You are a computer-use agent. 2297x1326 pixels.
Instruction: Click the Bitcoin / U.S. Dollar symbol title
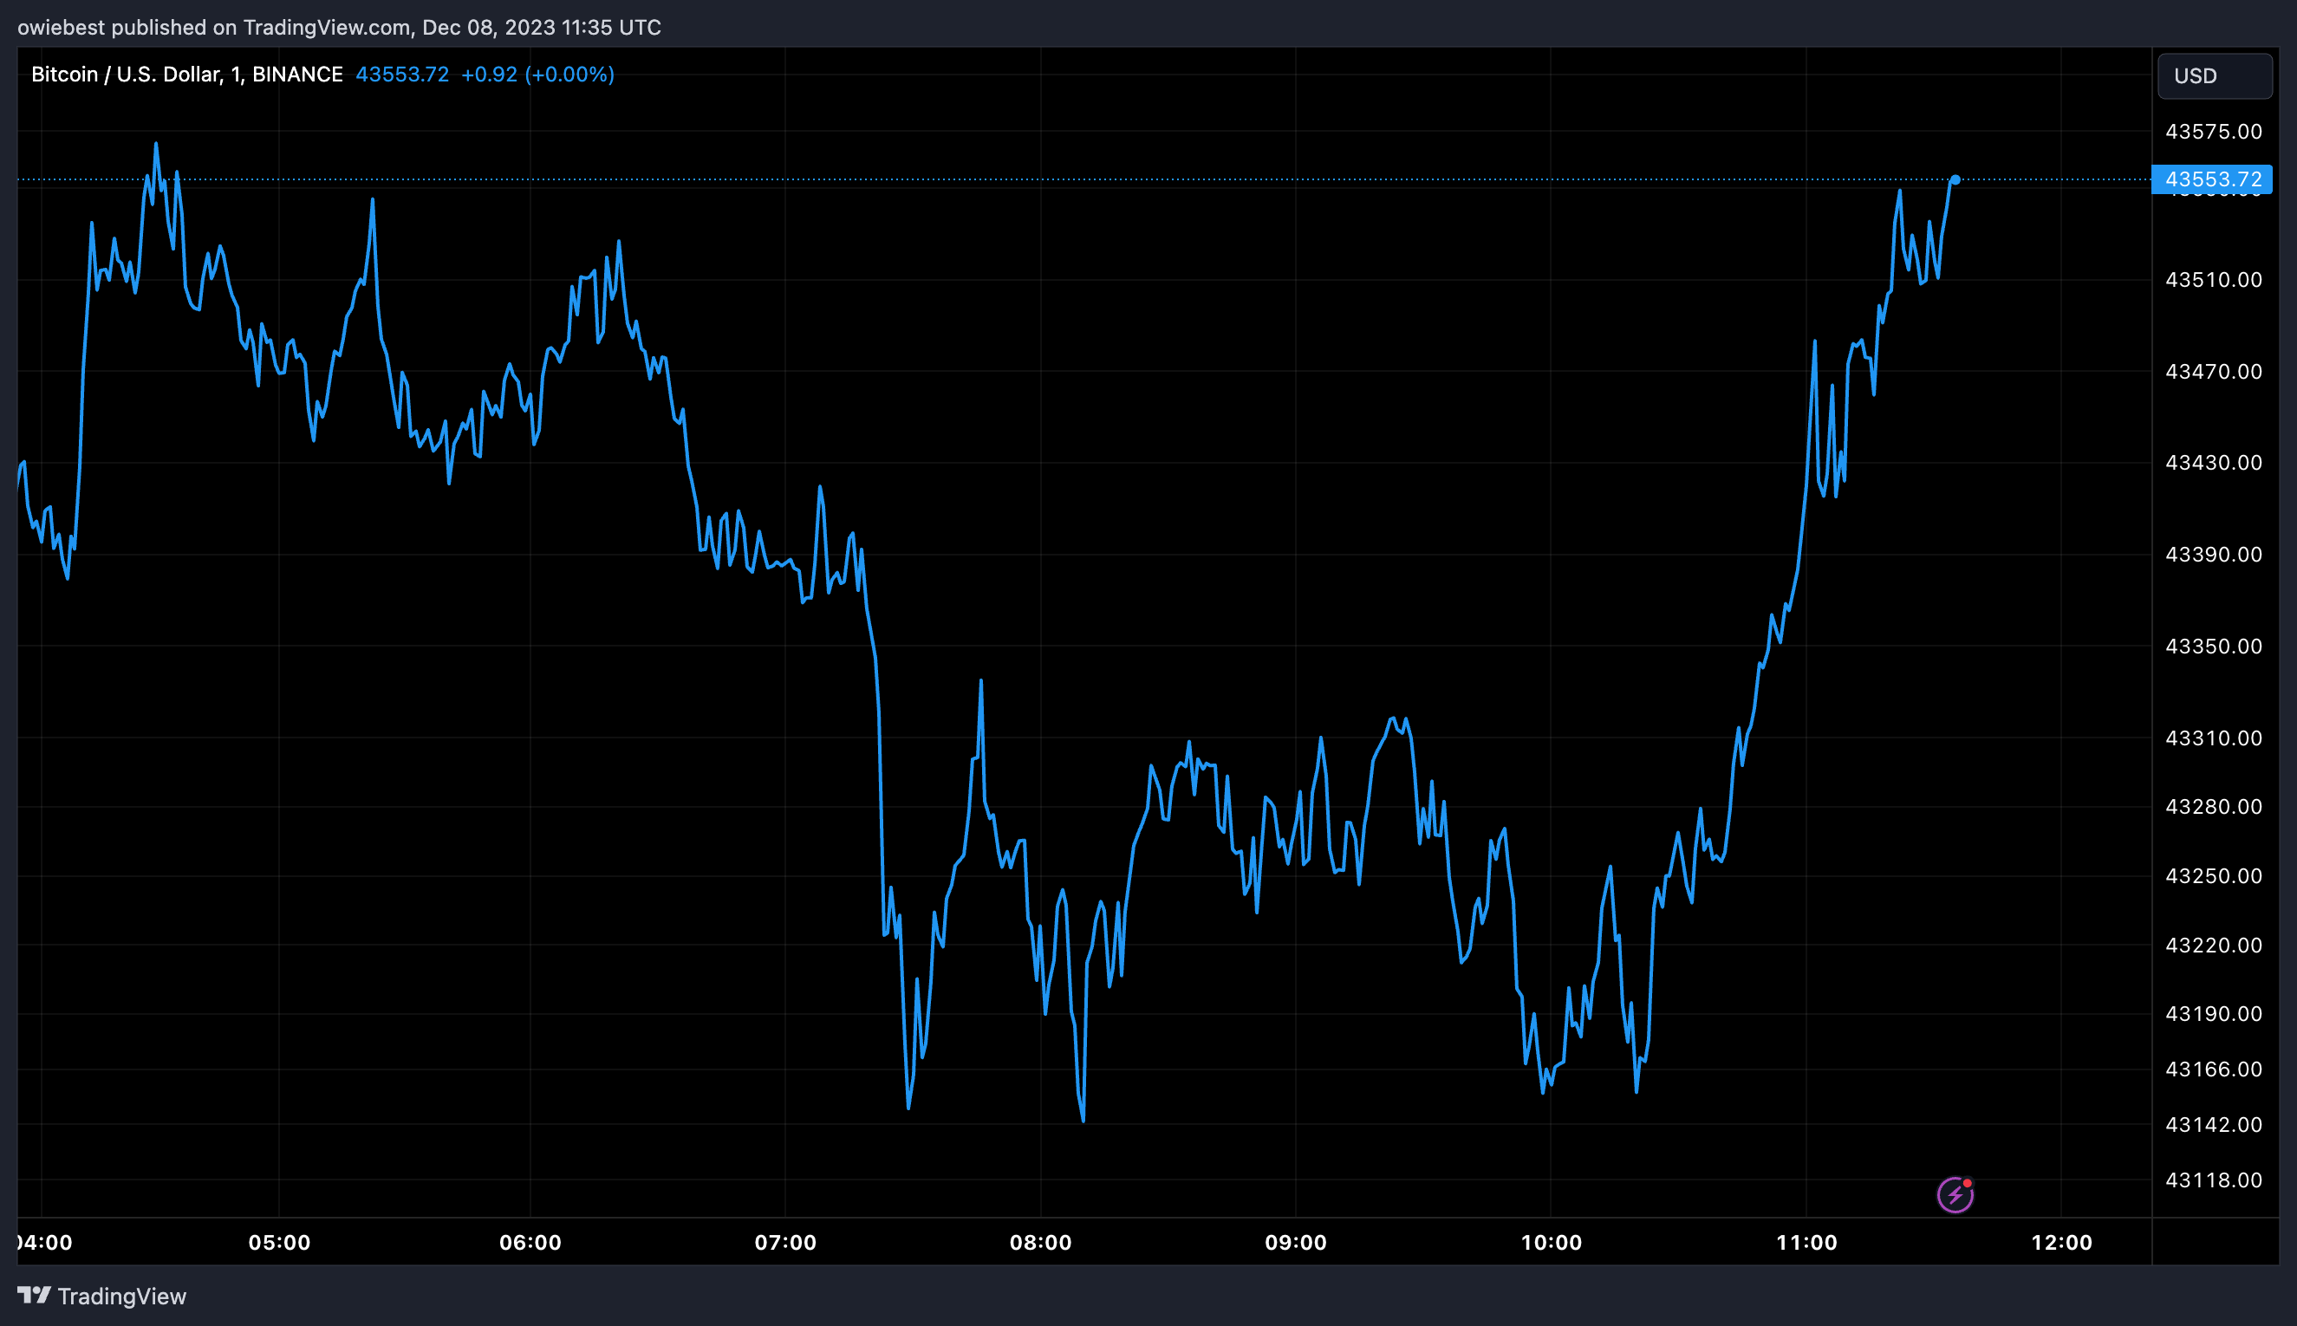(x=186, y=75)
